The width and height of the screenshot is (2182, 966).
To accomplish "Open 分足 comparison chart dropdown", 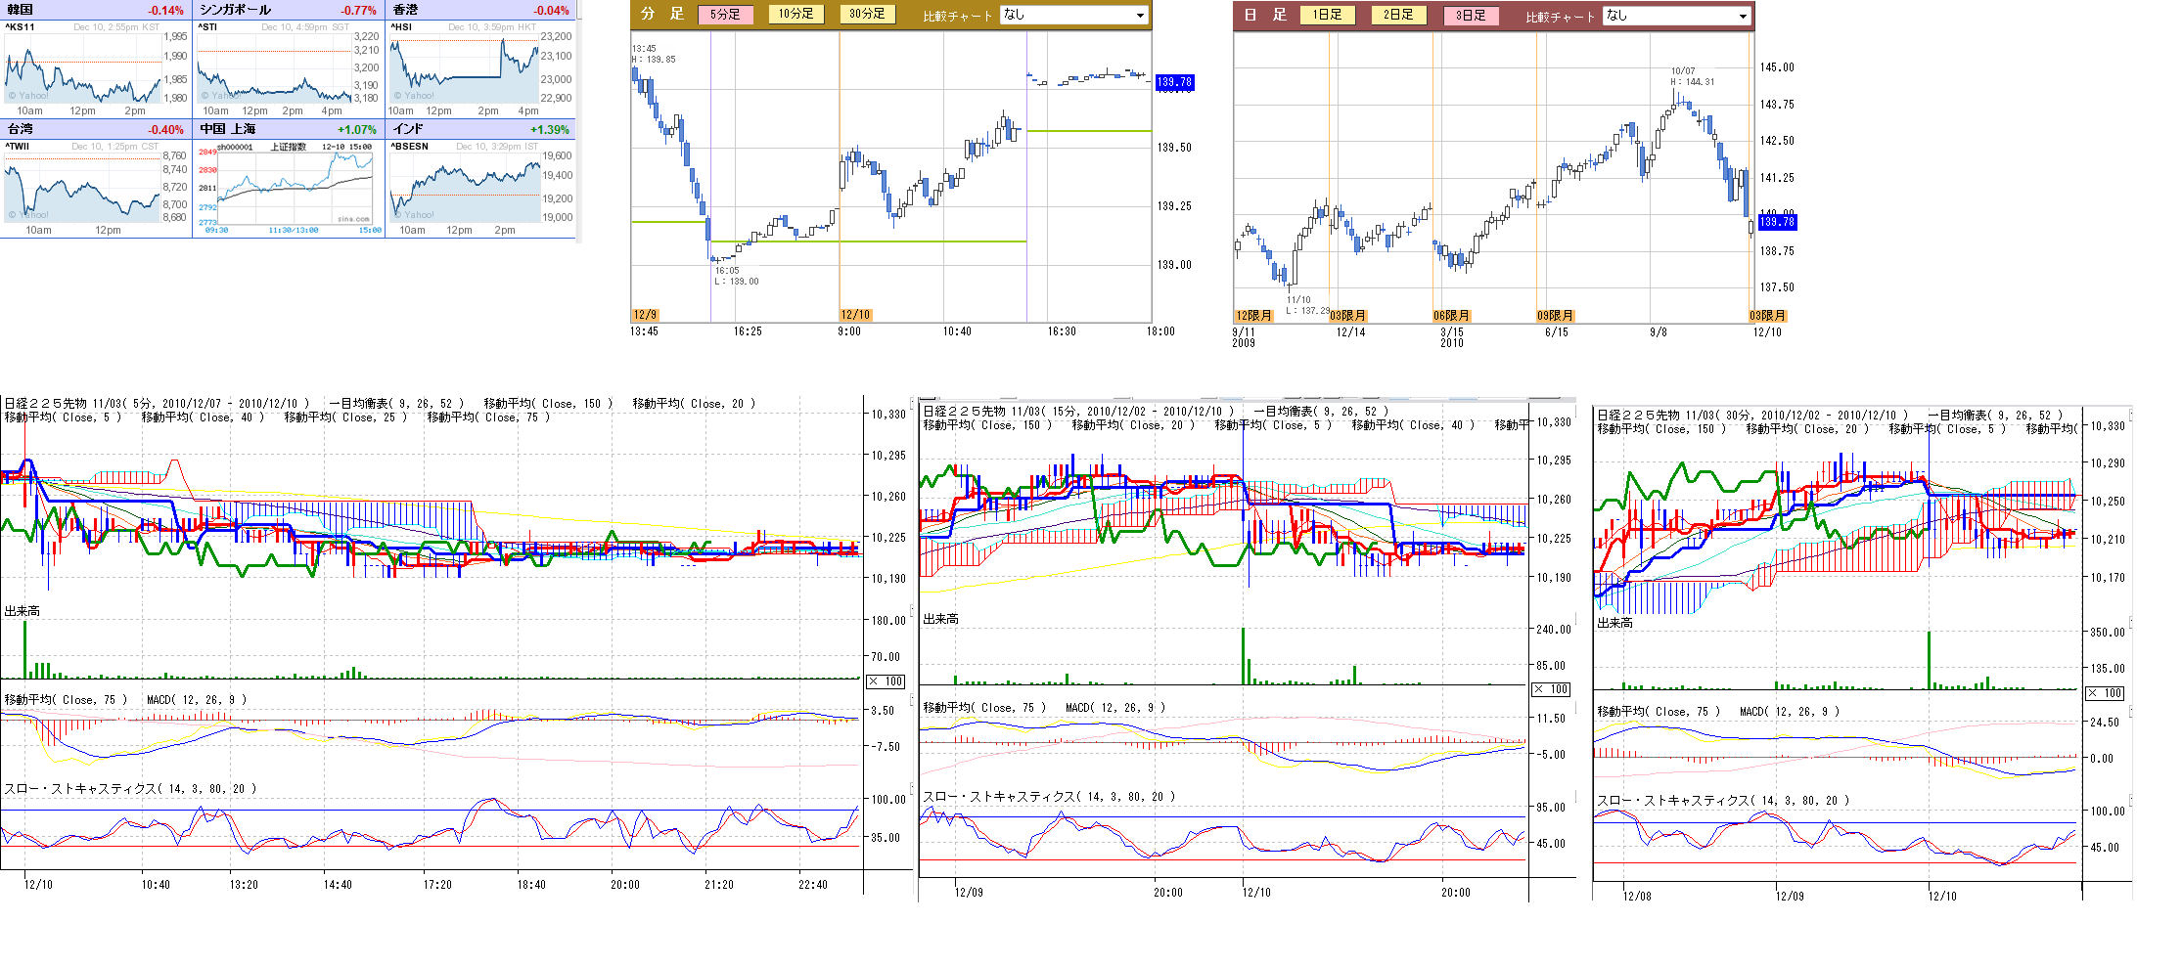I will pos(1073,15).
